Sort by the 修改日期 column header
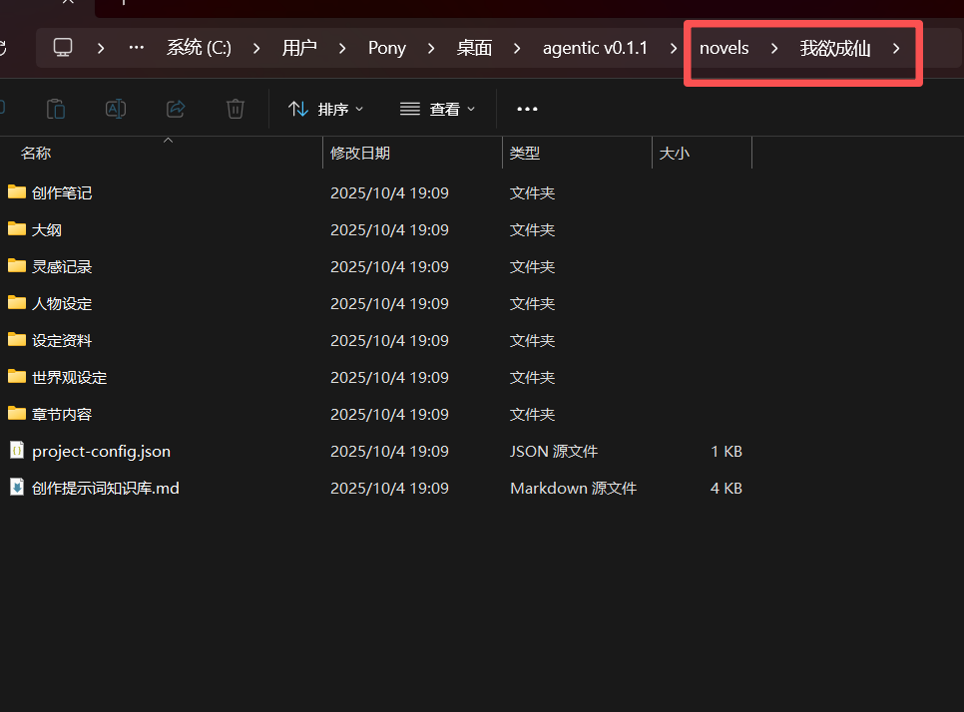 pos(360,153)
